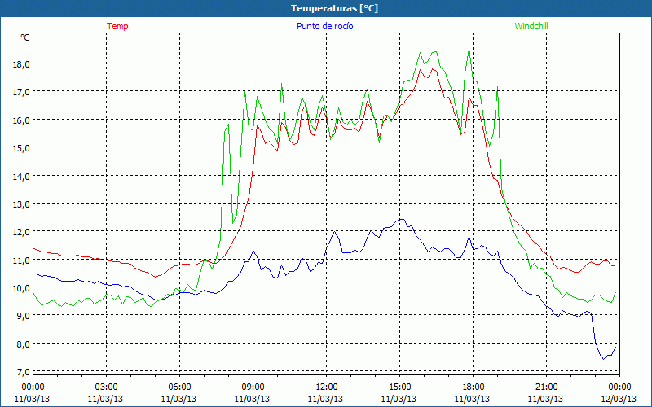Screen dimensions: 652x407
Task: Select the blue 'Punto de rocío' legend label
Action: (x=324, y=26)
